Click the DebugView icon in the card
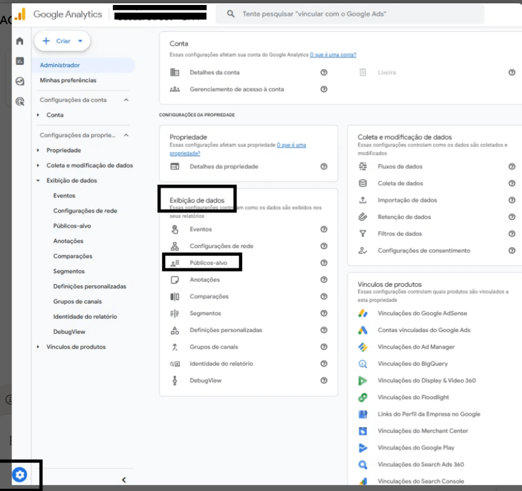The image size is (522, 491). 174,380
